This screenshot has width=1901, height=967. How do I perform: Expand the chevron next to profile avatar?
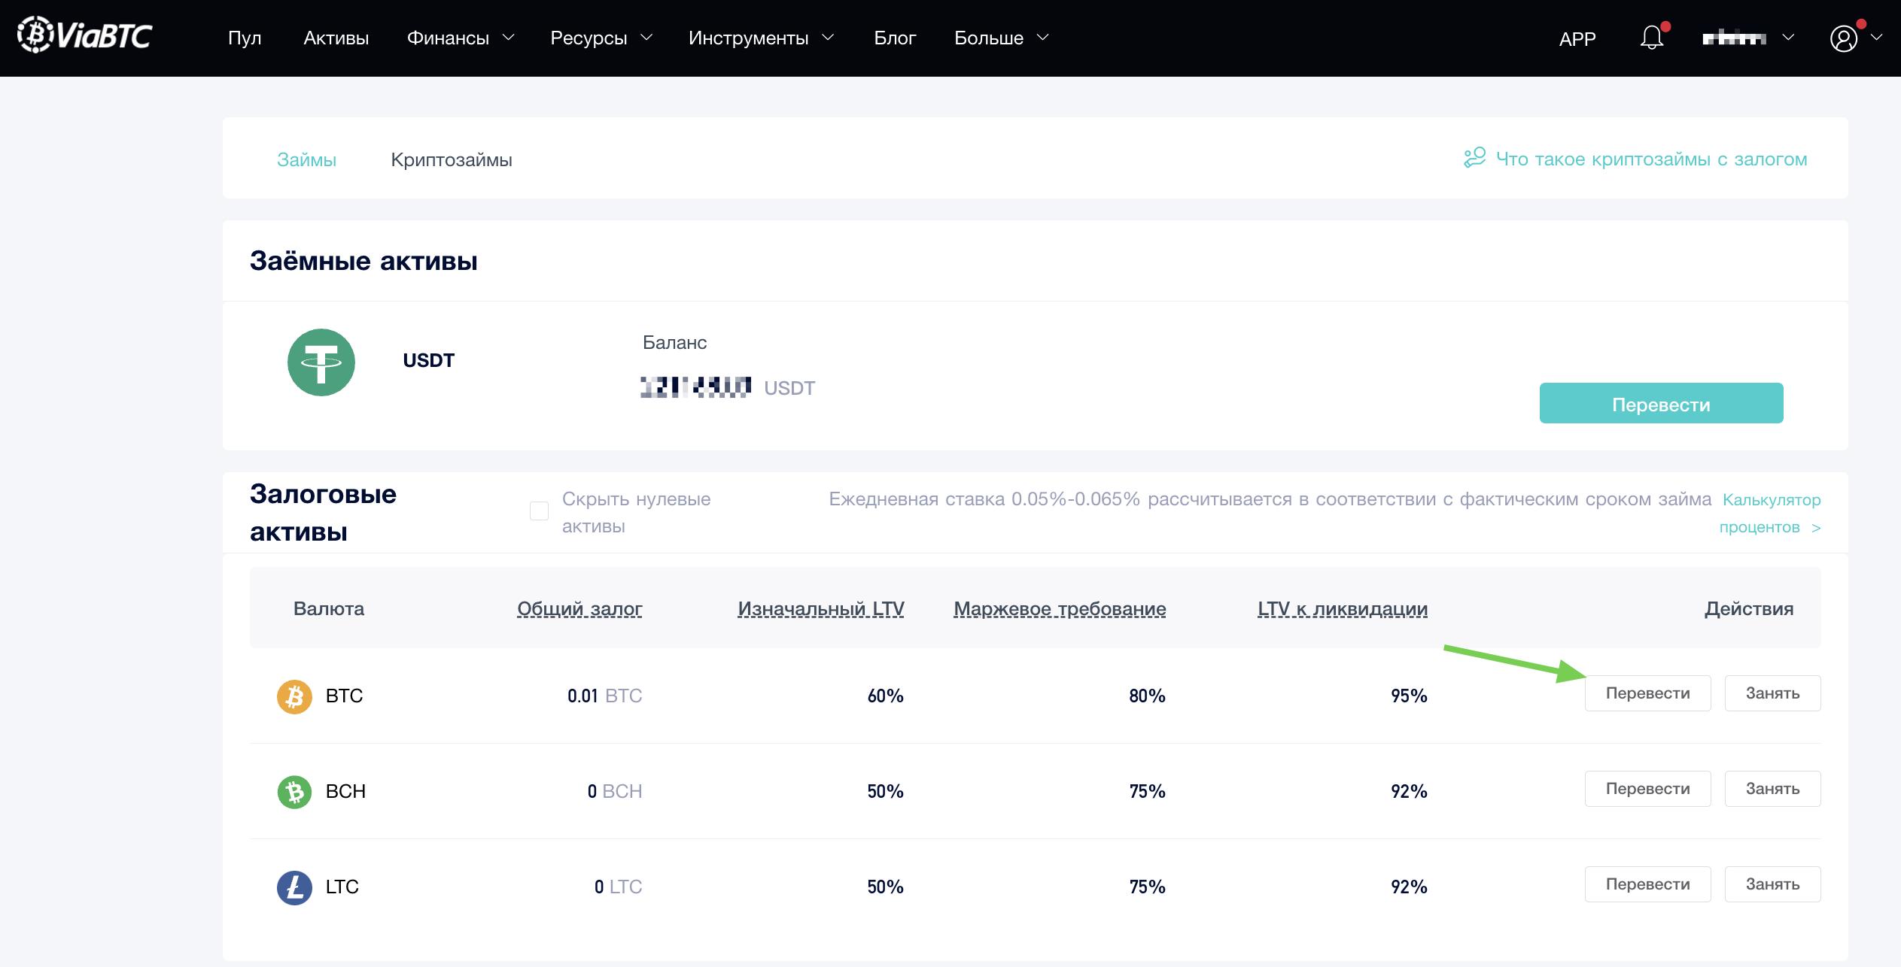pyautogui.click(x=1876, y=38)
